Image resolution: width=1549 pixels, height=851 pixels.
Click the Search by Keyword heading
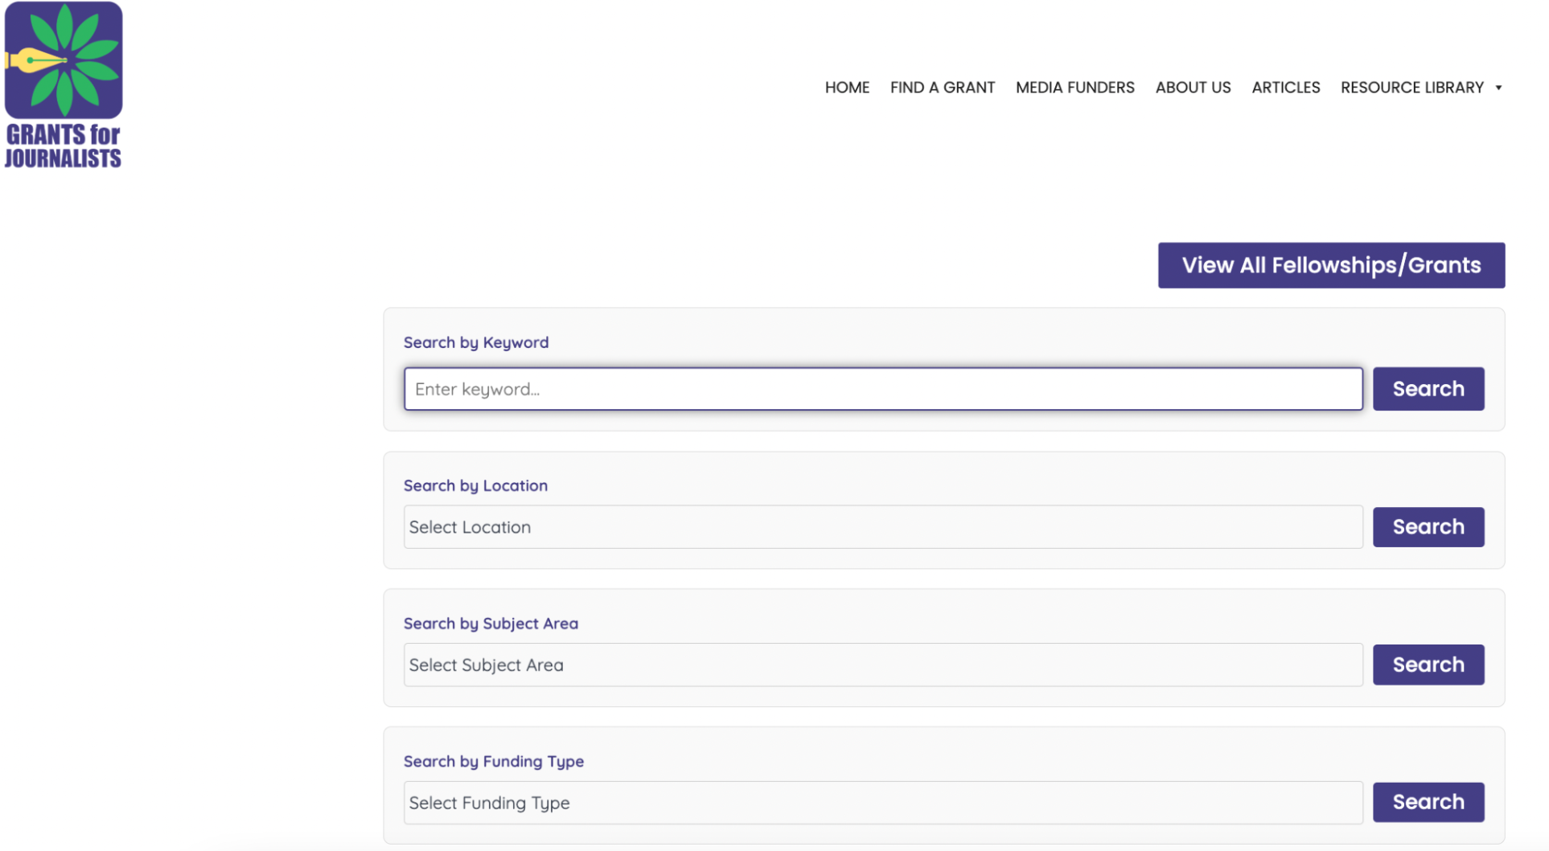point(476,342)
